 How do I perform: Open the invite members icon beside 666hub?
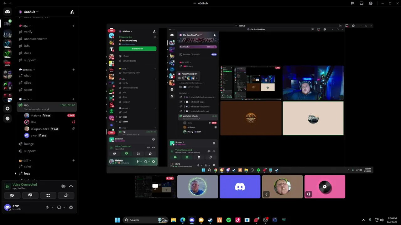[72, 12]
